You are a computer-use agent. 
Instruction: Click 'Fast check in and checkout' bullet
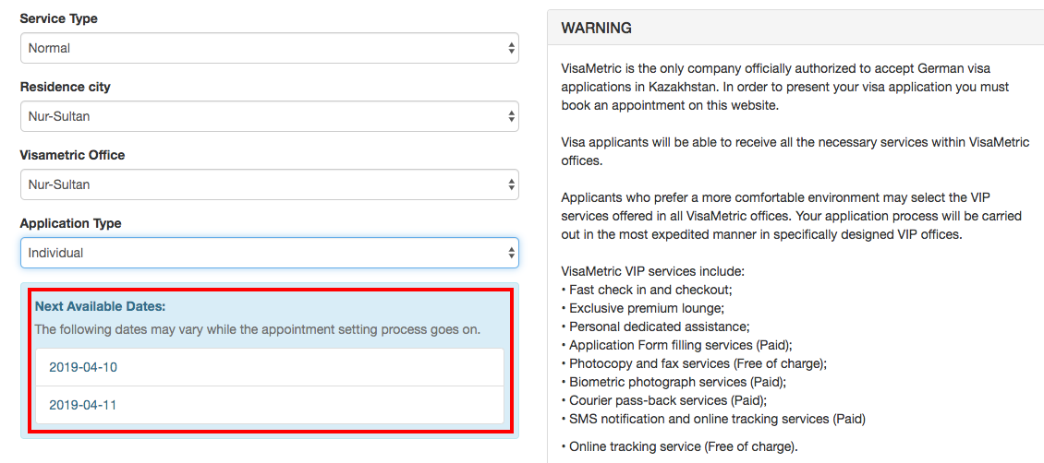[x=647, y=290]
